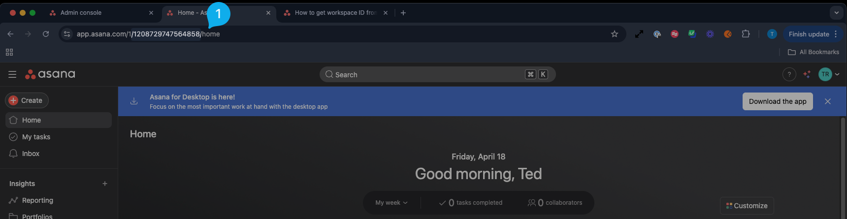The width and height of the screenshot is (847, 219).
Task: Open the My week dropdown
Action: 391,203
